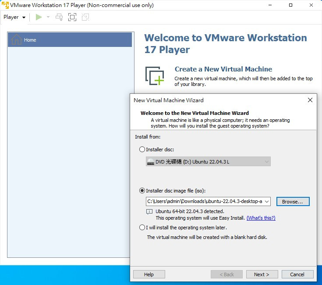
Task: Click the Browse... button
Action: pos(293,202)
